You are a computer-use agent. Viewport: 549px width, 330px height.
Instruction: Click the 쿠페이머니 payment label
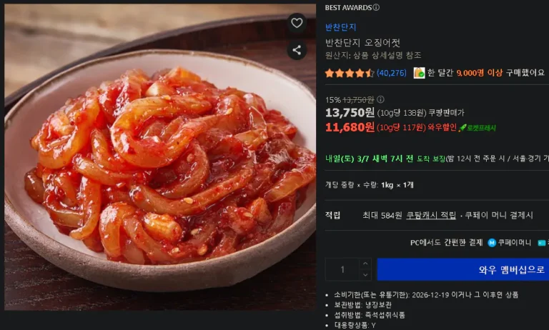[x=515, y=243]
